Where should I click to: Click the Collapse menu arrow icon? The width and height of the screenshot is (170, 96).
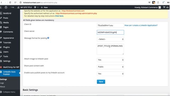tap(1, 92)
